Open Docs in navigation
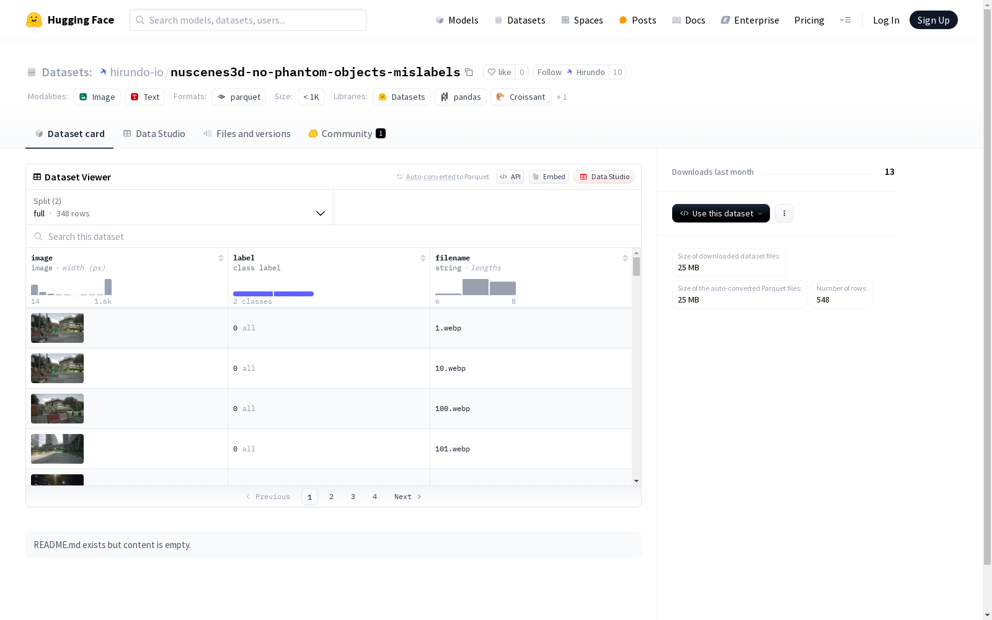The width and height of the screenshot is (992, 620). (689, 20)
